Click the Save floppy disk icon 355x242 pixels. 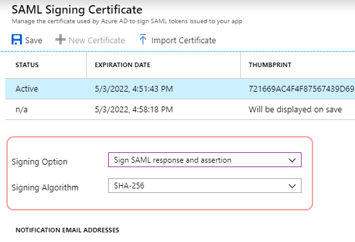17,39
